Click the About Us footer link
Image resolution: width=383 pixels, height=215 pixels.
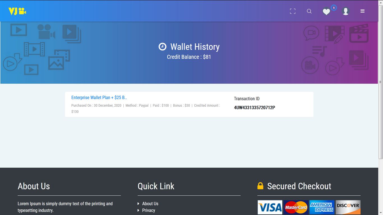click(x=150, y=204)
